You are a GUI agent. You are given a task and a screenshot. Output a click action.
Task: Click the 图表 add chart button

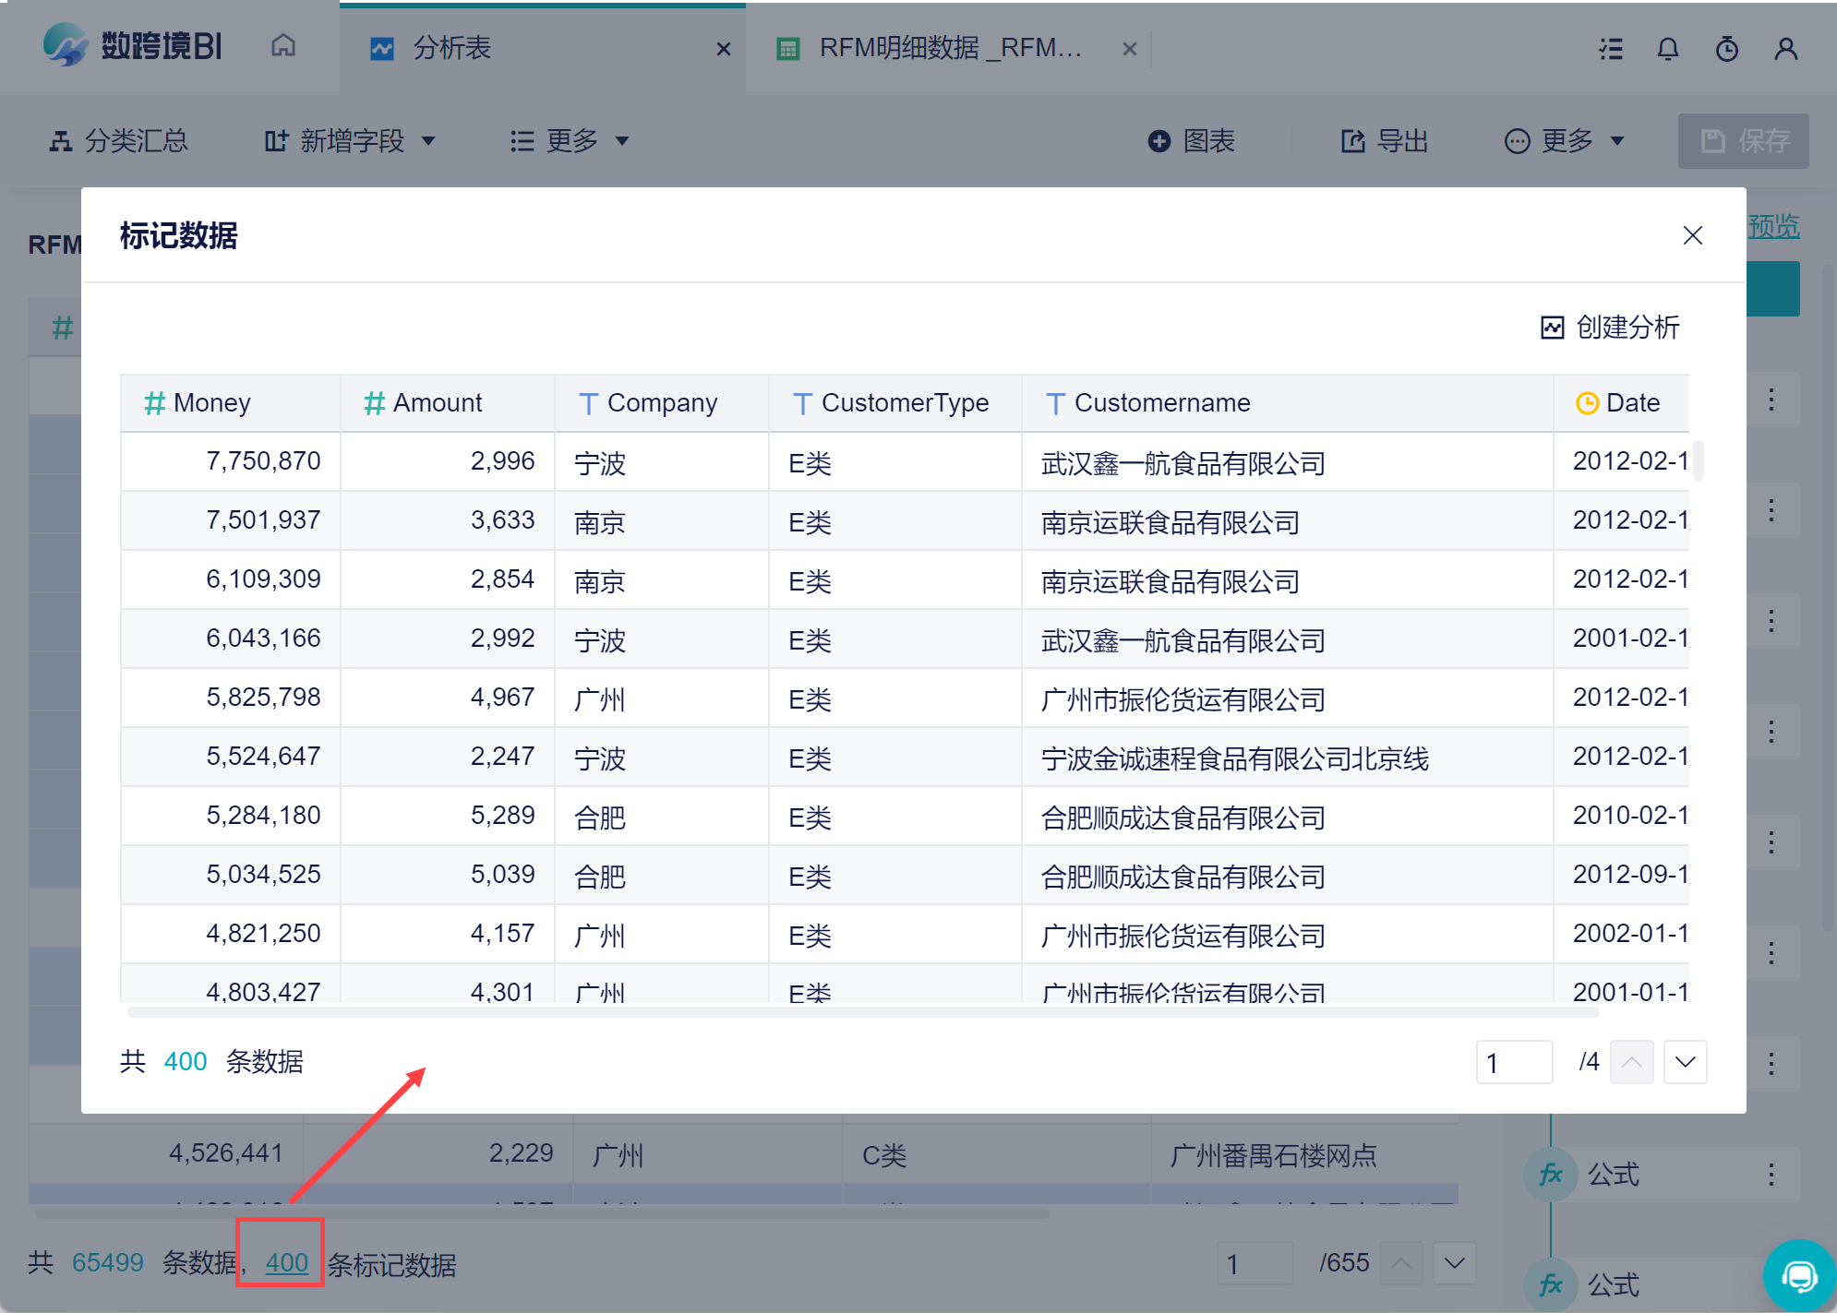pos(1192,141)
